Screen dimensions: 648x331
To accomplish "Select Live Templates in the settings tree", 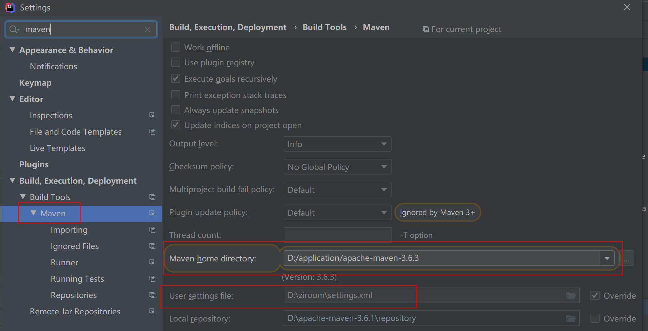I will (x=58, y=148).
